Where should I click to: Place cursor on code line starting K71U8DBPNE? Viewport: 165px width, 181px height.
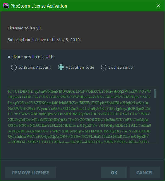(79, 92)
